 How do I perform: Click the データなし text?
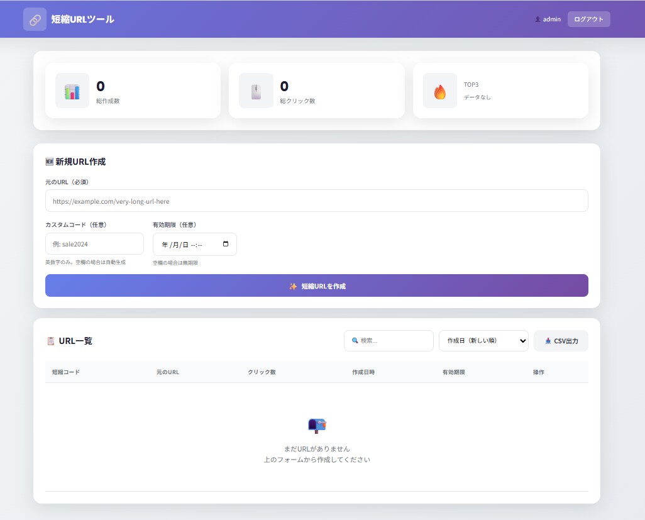point(477,97)
